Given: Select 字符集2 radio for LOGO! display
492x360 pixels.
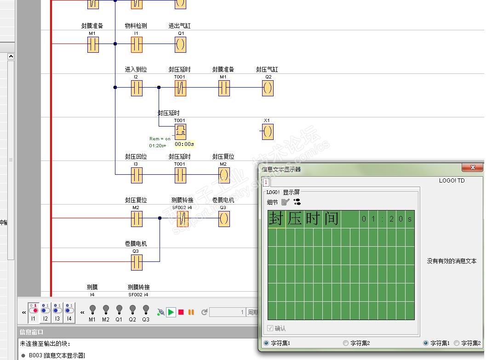Looking at the screenshot, I should (x=345, y=343).
